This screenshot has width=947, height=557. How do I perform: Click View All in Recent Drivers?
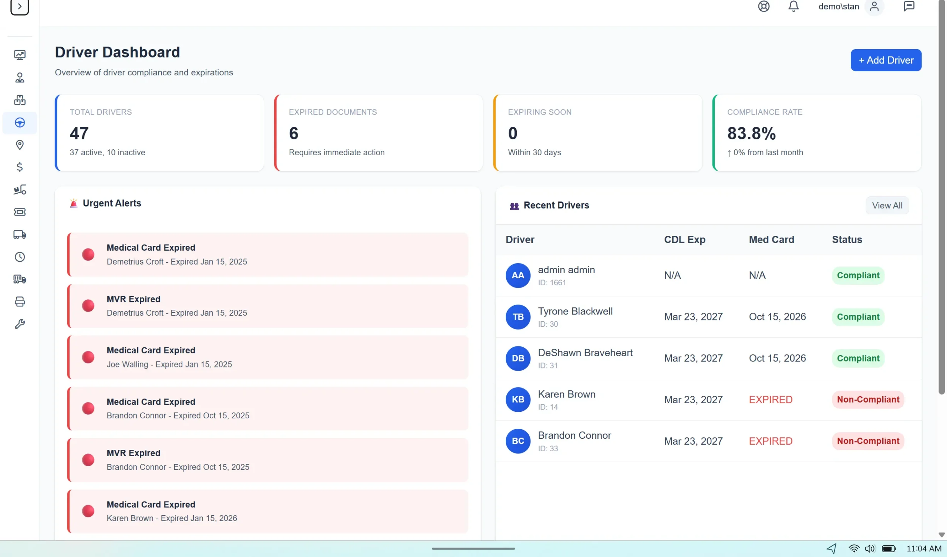[x=887, y=205]
